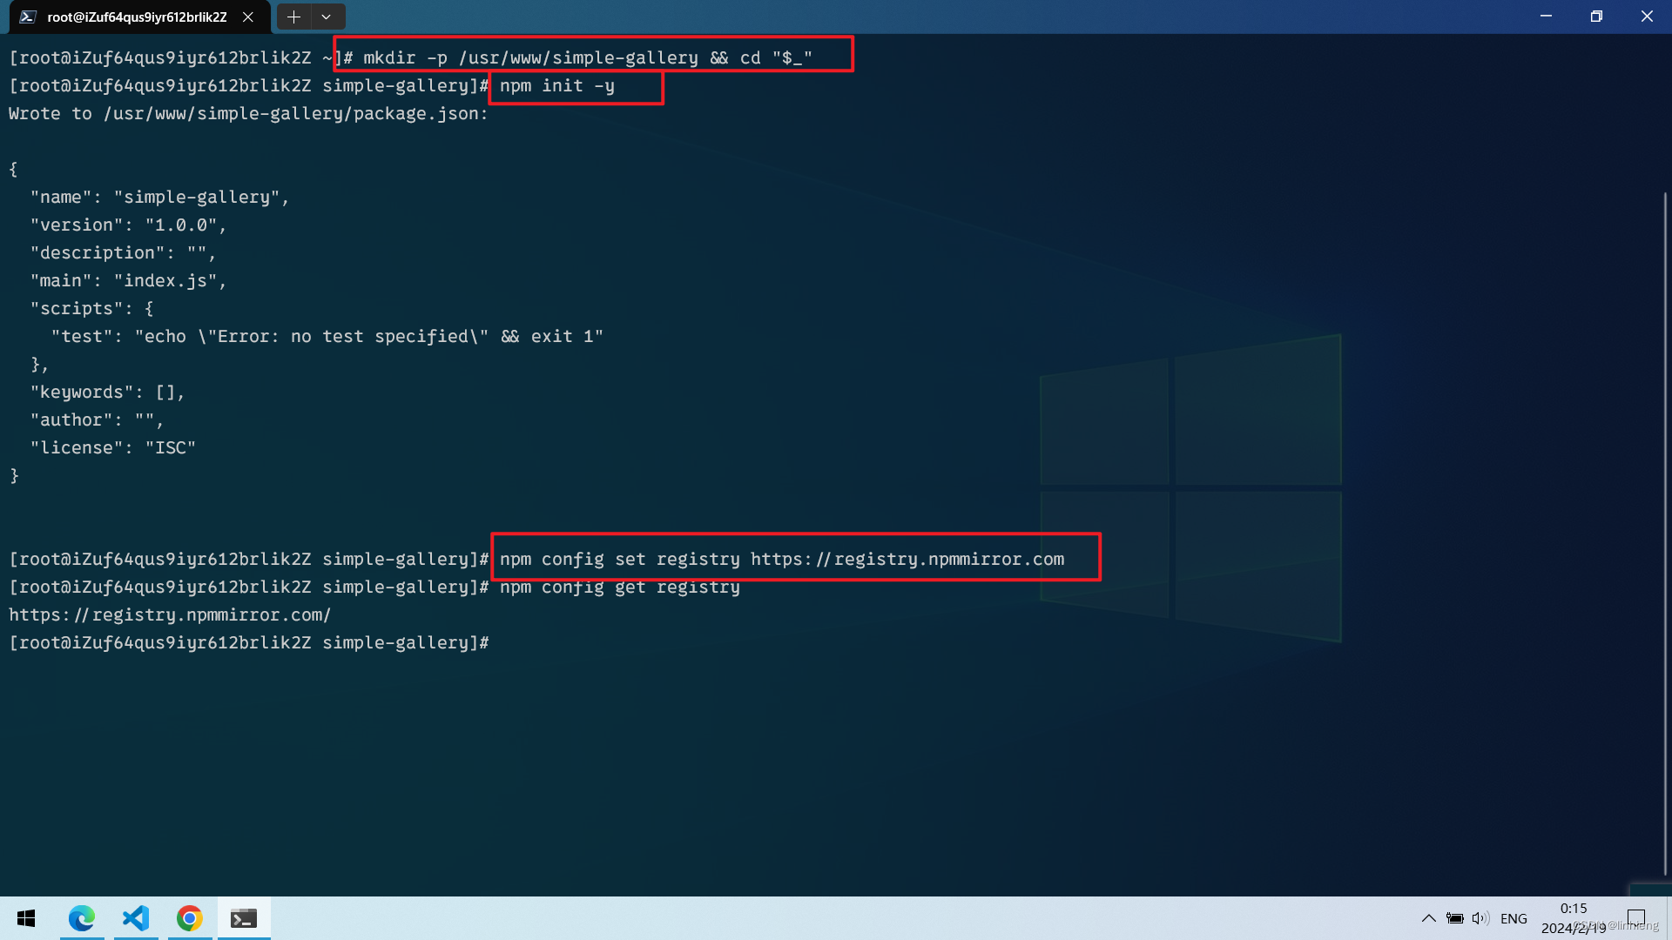Screen dimensions: 1672x940
Task: Click the registry.npmmirror.com output URL
Action: [170, 615]
